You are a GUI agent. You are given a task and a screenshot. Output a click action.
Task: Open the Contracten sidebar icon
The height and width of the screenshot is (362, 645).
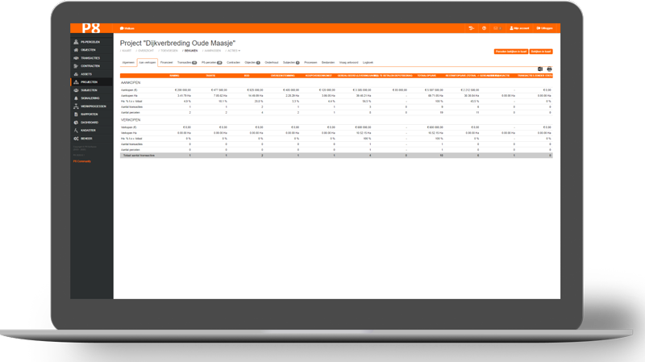(76, 66)
